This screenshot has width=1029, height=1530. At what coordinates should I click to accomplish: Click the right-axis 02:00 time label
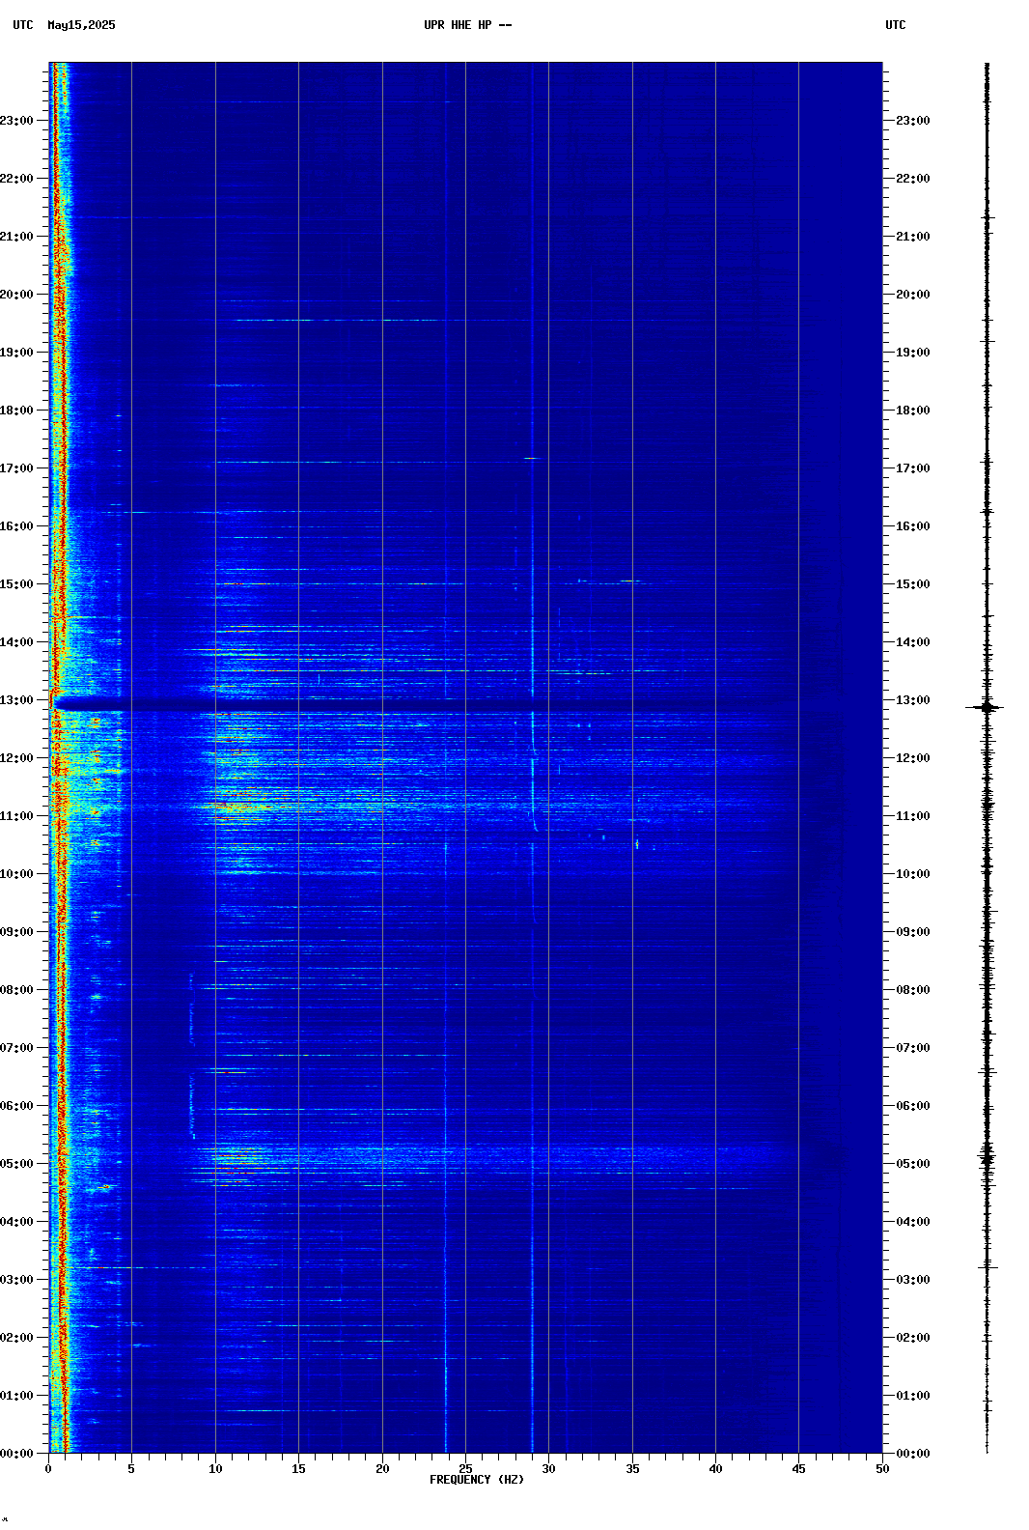(x=913, y=1338)
